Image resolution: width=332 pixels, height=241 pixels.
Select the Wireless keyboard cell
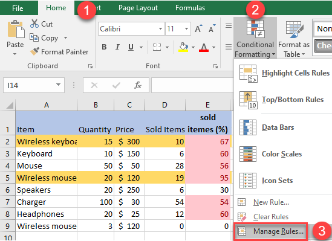click(47, 141)
